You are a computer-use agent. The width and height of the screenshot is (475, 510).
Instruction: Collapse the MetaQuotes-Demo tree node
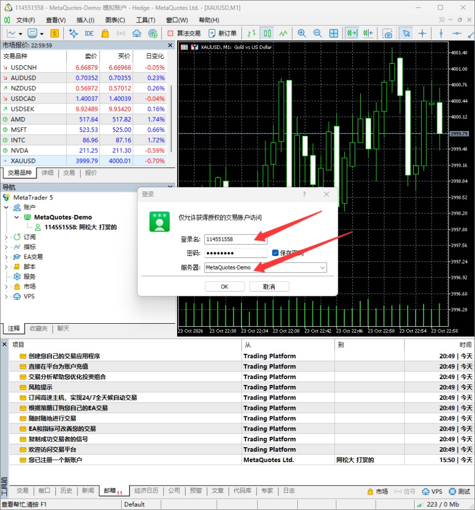[x=16, y=217]
